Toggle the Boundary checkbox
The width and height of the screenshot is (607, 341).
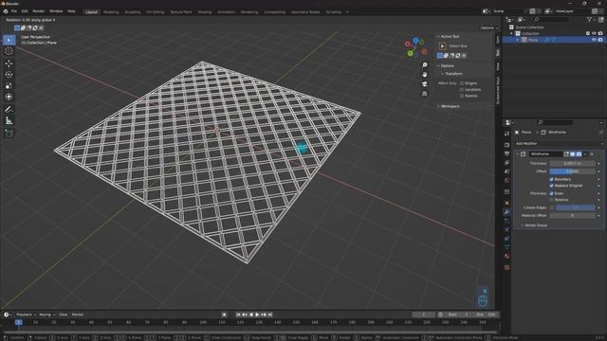[552, 179]
